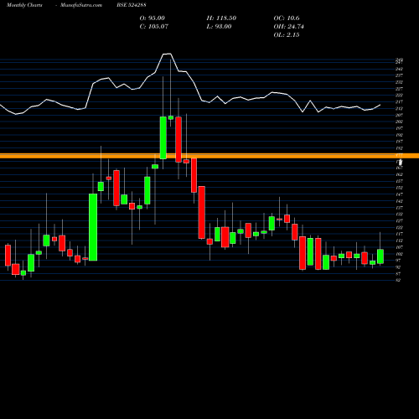Click the 242 price axis label

399,69
